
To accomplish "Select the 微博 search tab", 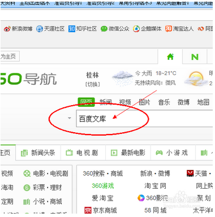I will 183,102.
